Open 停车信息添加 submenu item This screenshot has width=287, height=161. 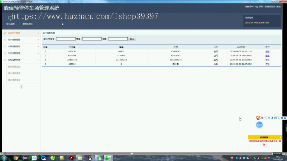point(14,67)
